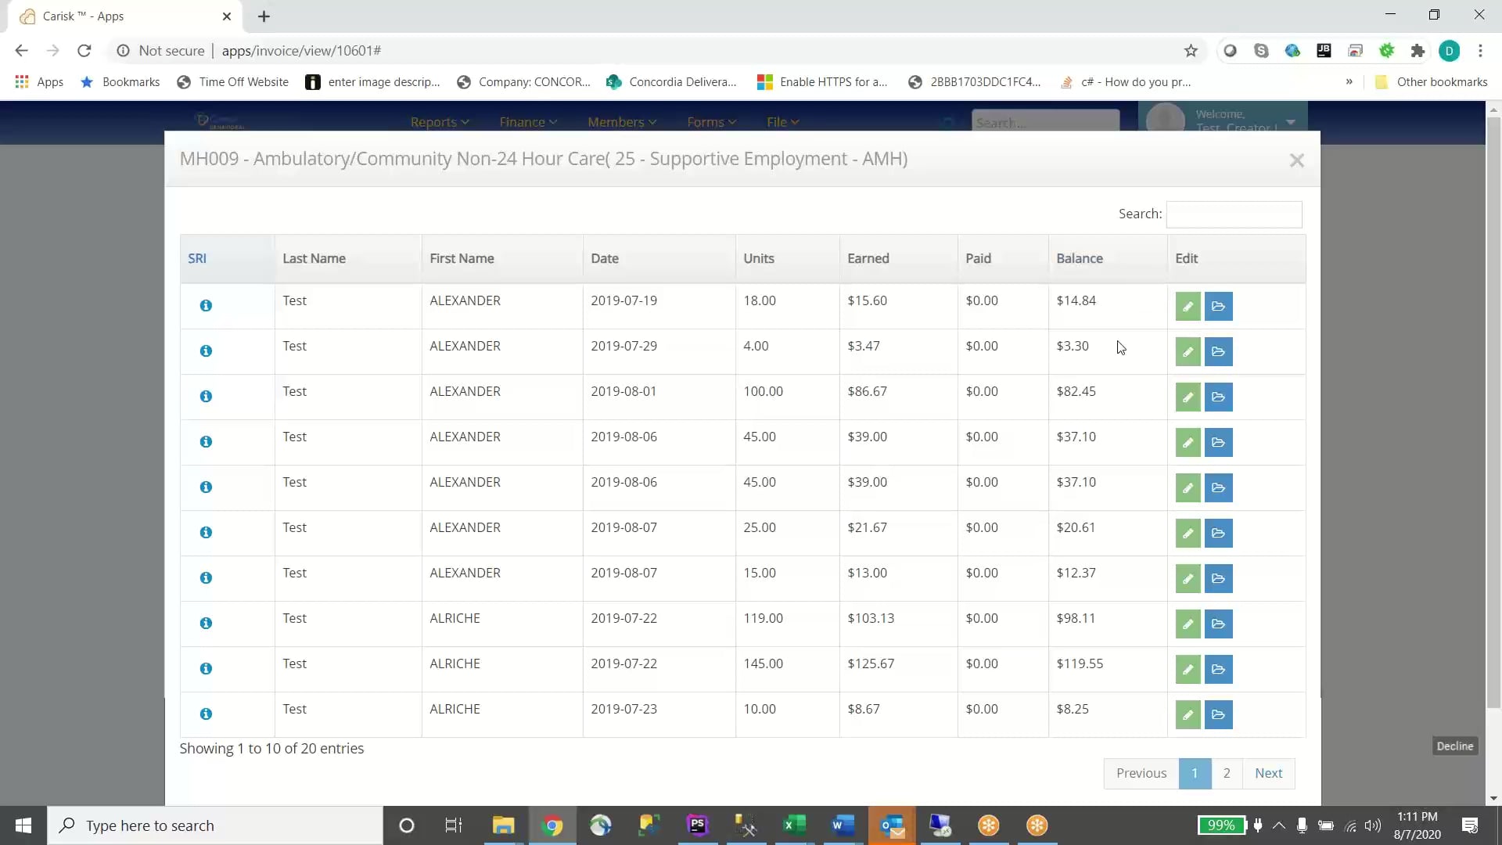Viewport: 1502px width, 845px height.
Task: Click the Decline button
Action: [x=1454, y=746]
